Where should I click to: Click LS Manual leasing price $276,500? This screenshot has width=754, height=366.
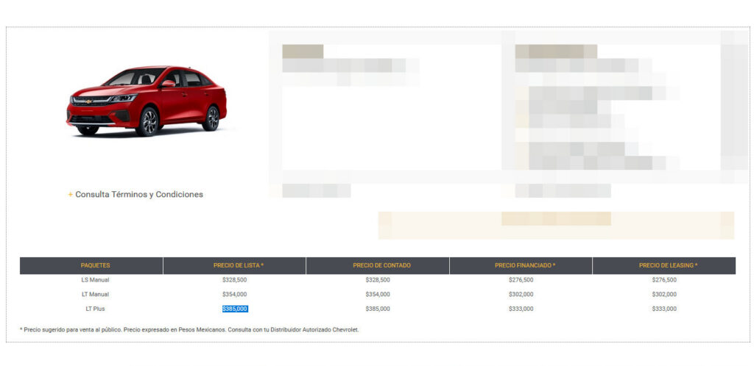pos(664,280)
